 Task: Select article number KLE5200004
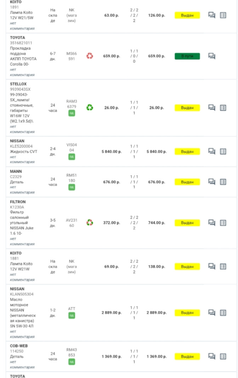tap(21, 146)
